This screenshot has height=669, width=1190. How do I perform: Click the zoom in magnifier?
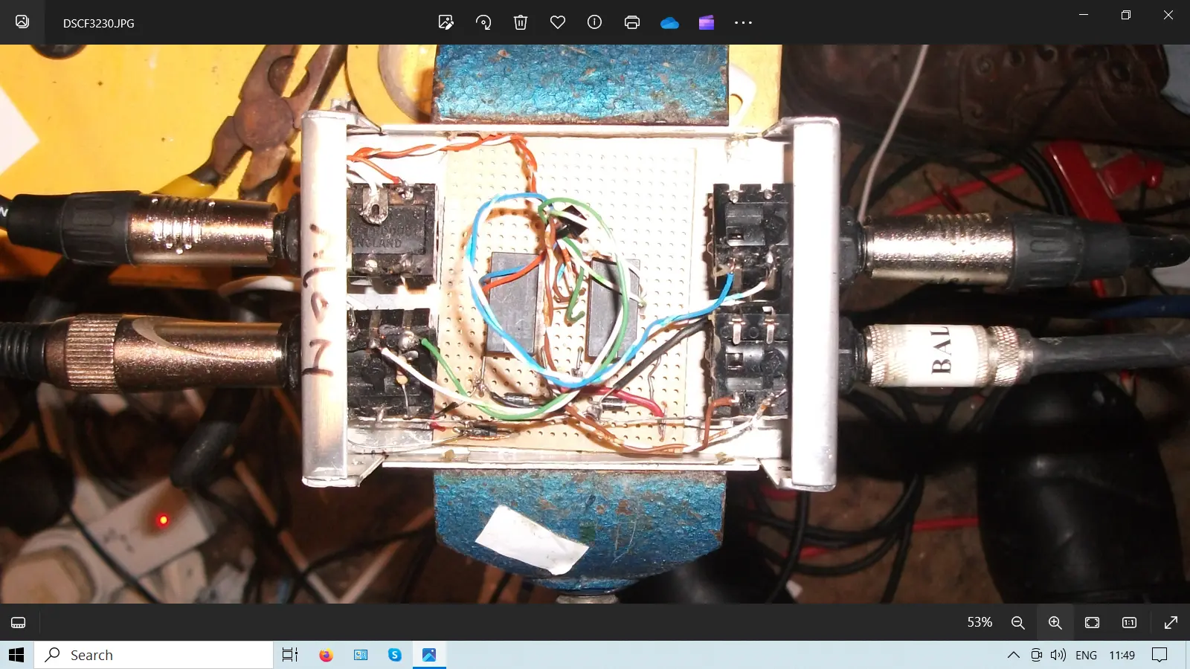coord(1055,622)
